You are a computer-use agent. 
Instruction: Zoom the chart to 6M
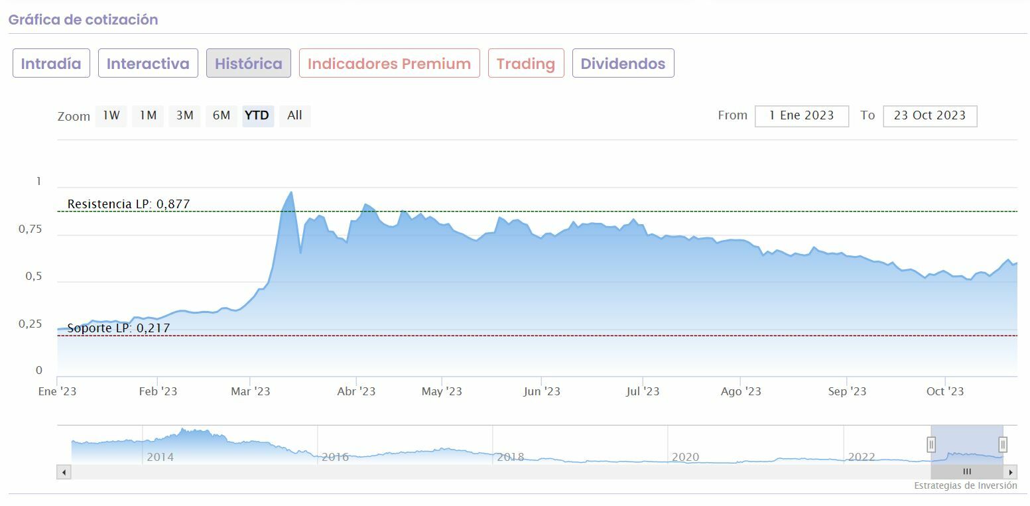pos(222,116)
